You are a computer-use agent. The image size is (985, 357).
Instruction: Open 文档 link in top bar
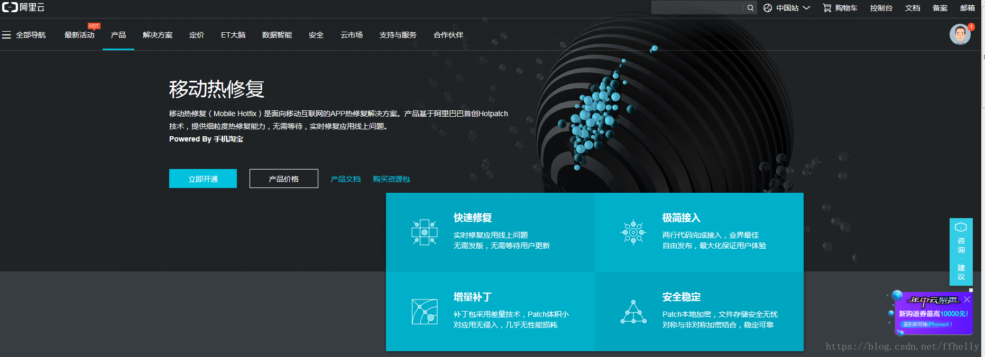(913, 8)
